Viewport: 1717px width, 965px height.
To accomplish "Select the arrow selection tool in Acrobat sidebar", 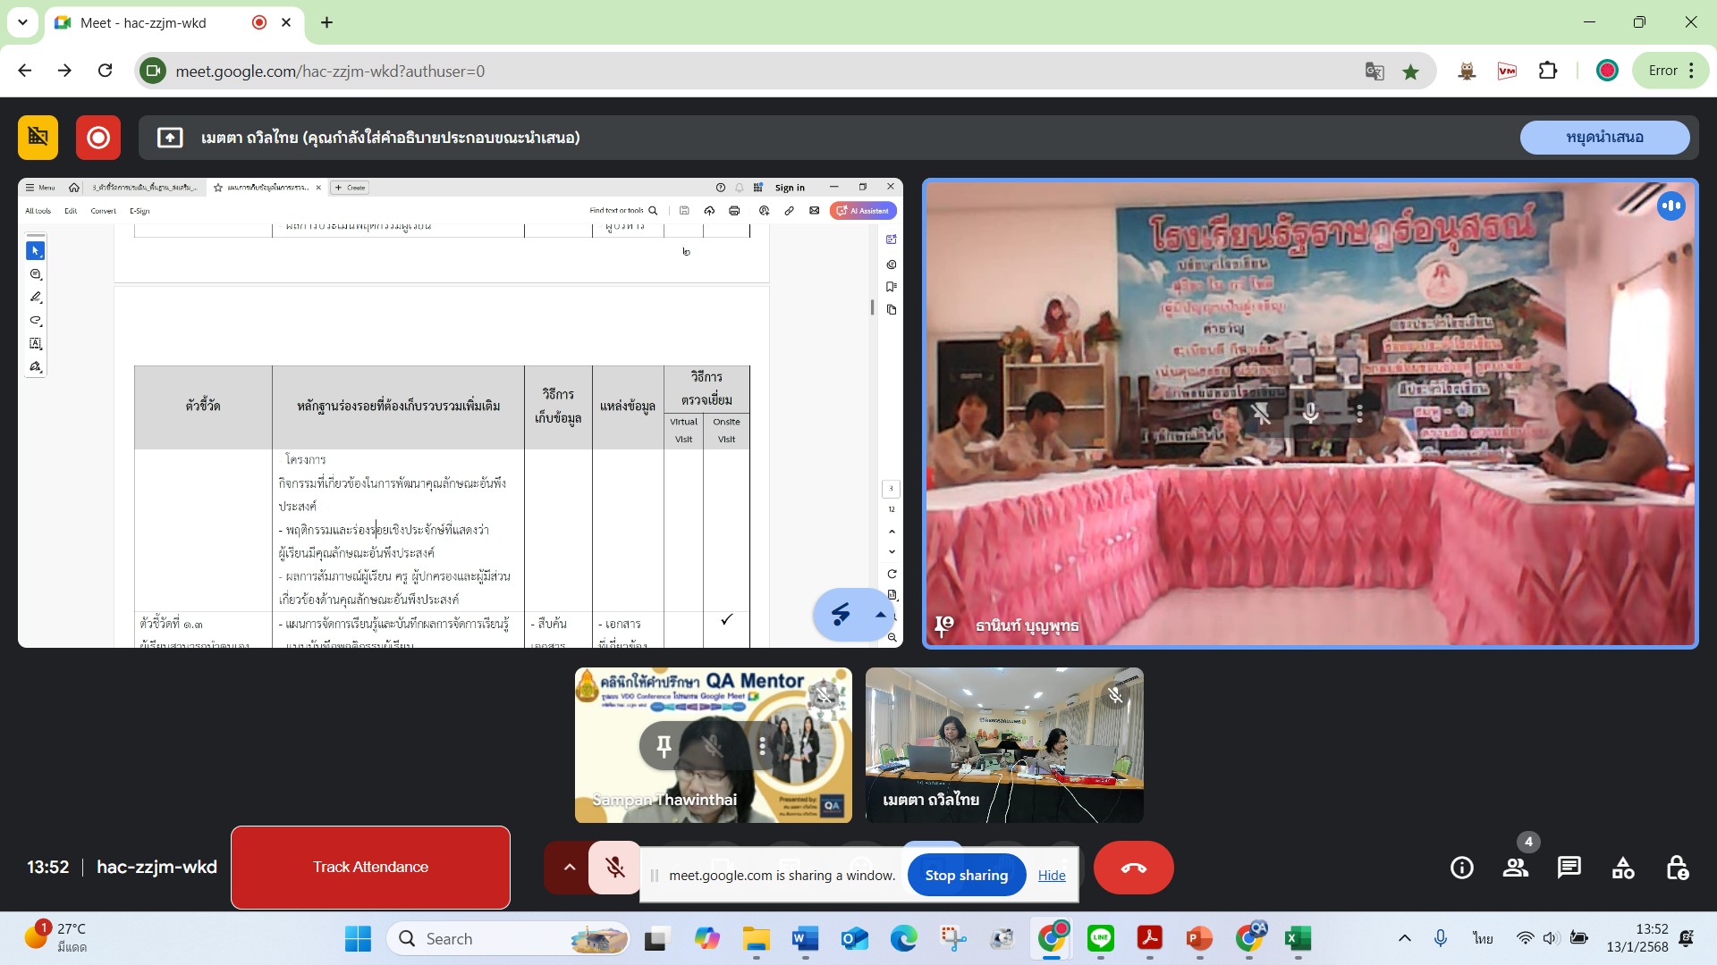I will click(36, 251).
